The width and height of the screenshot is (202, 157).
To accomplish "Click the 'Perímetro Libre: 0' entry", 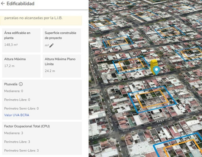I will (x=17, y=100).
